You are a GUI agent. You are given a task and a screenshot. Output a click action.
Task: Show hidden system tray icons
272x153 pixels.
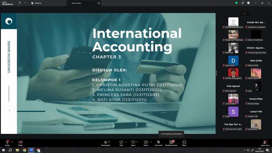pyautogui.click(x=245, y=150)
